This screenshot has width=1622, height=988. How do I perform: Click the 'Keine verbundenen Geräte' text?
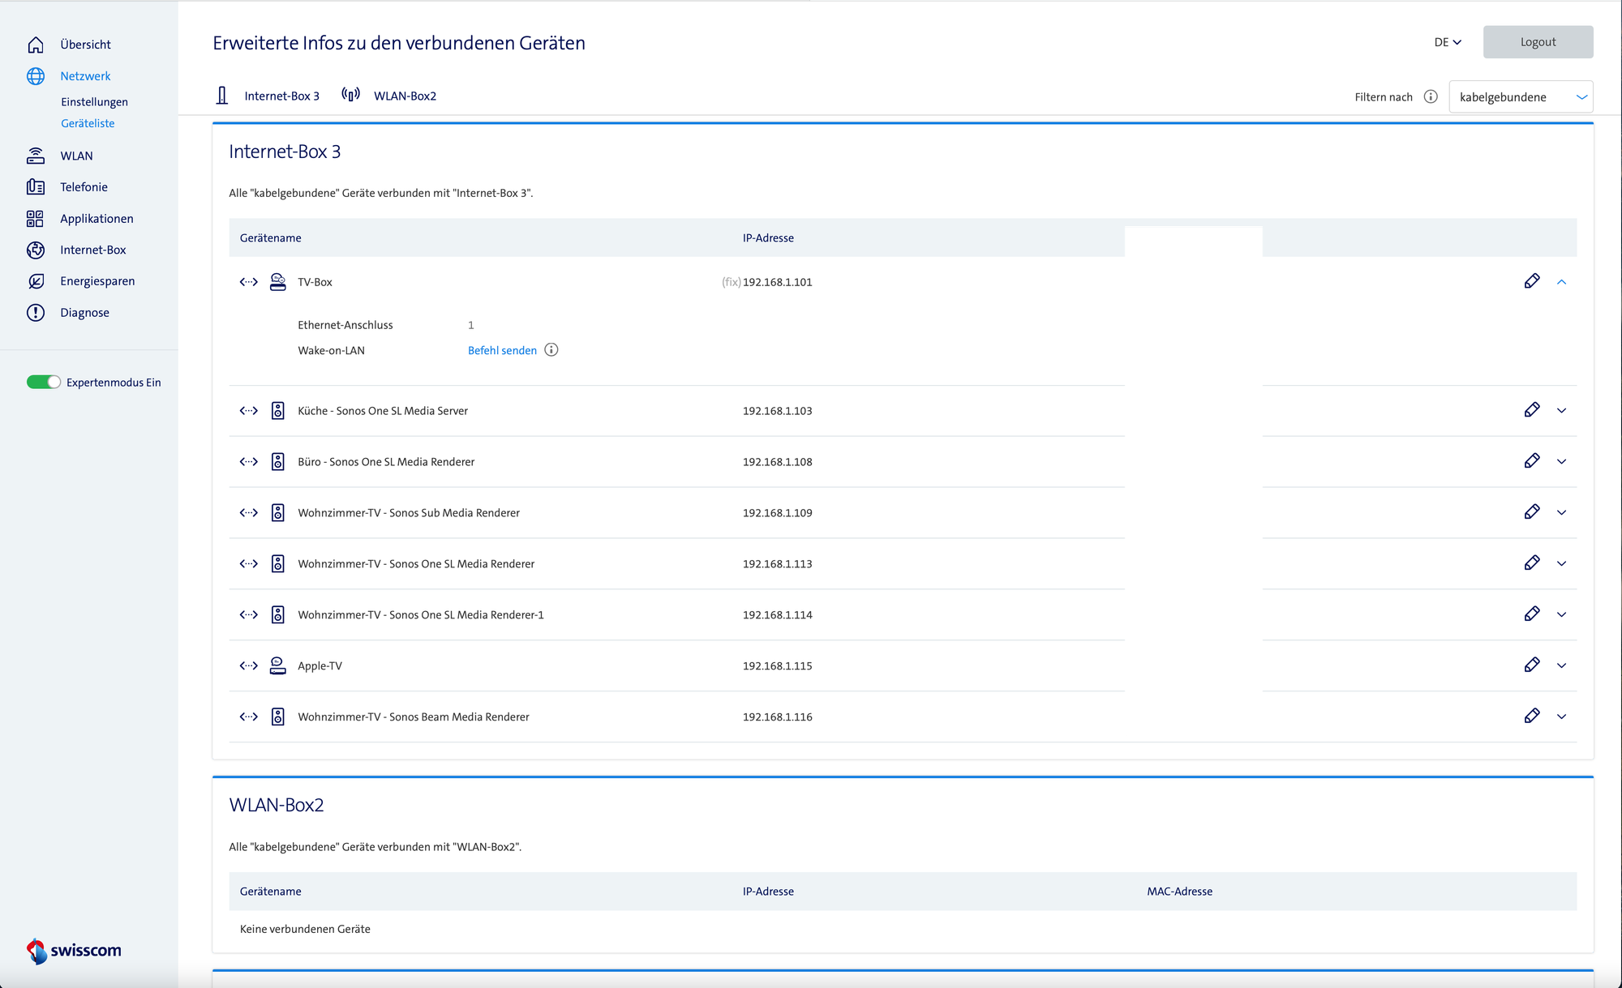(x=305, y=930)
